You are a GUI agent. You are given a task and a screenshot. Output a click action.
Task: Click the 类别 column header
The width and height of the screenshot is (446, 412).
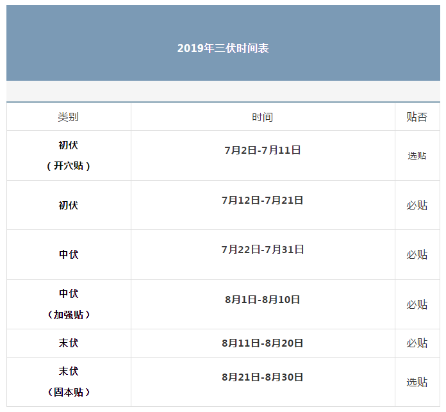[x=68, y=117]
